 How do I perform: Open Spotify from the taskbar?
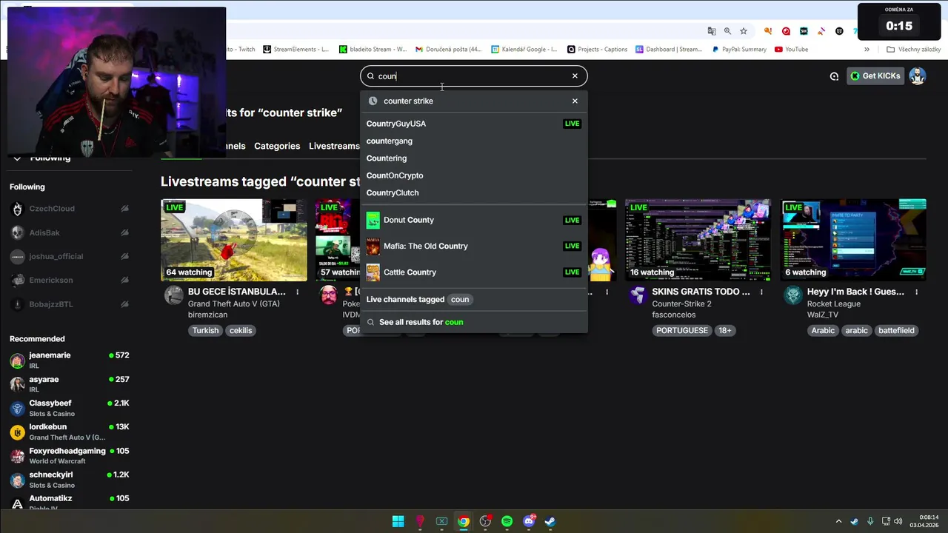coord(507,521)
